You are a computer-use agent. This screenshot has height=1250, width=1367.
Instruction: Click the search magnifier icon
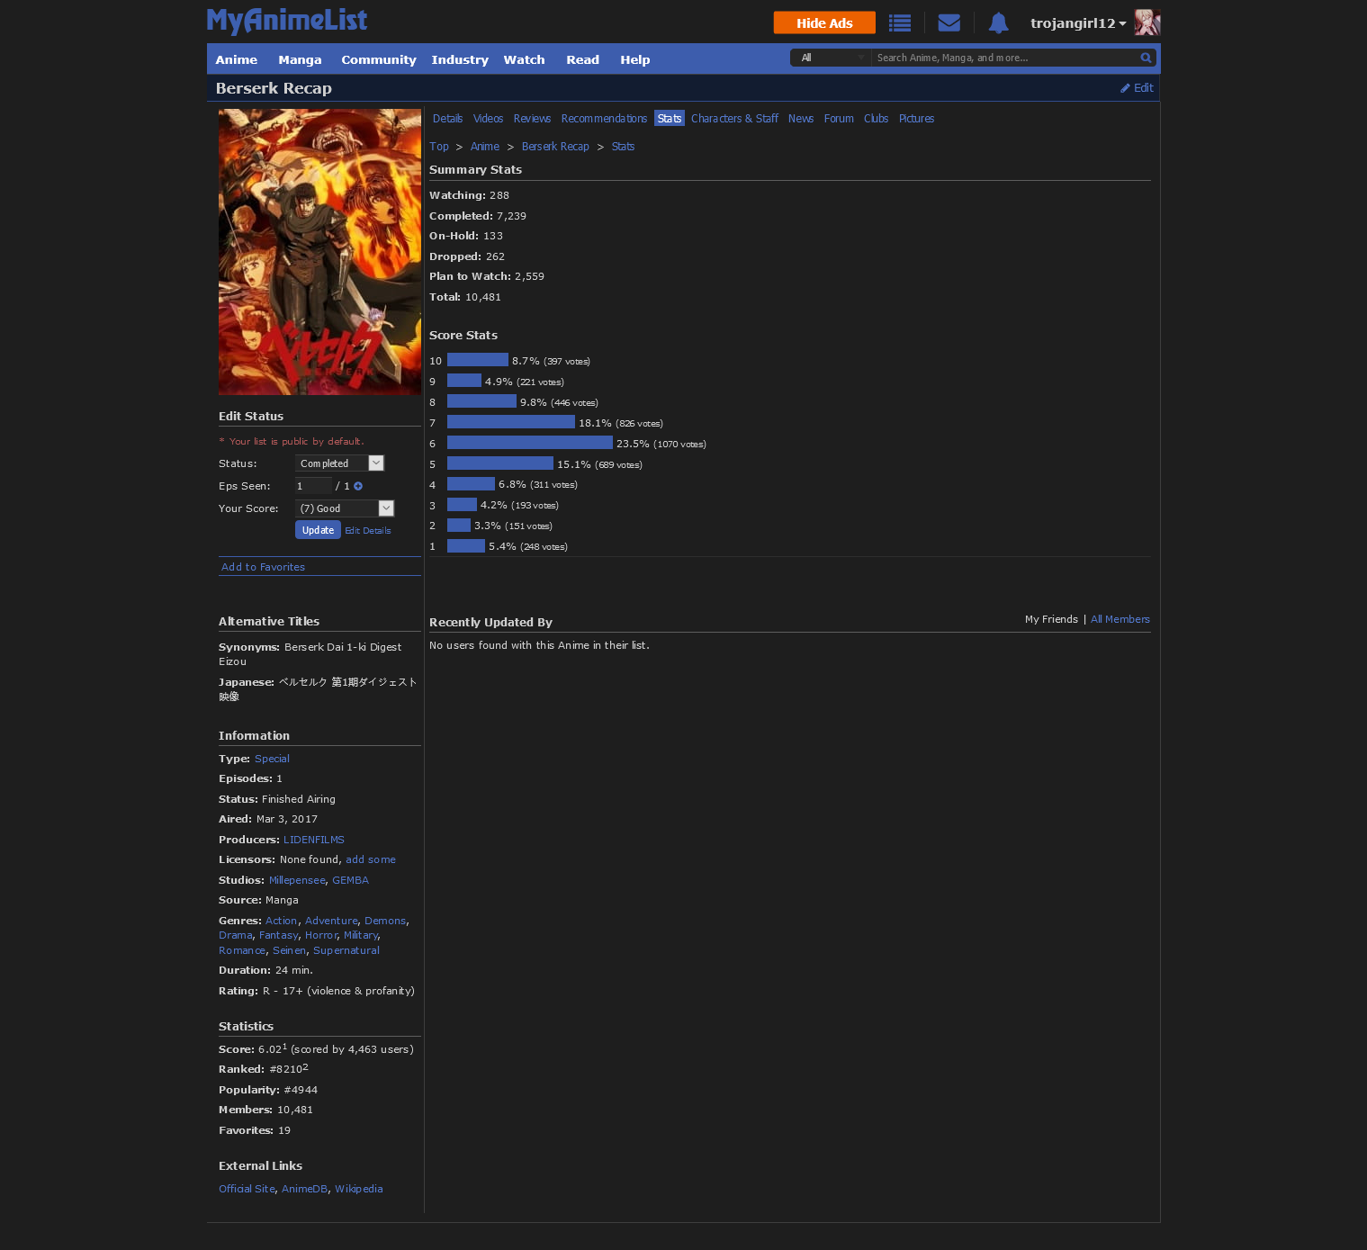(1146, 58)
